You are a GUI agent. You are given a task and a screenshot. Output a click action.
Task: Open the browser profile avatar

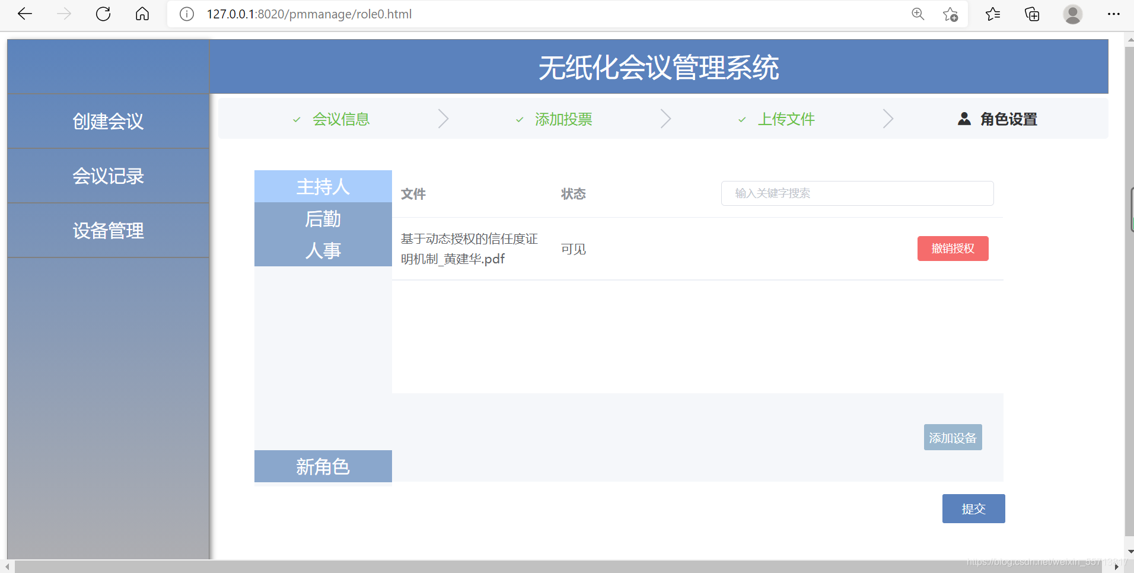(x=1072, y=14)
